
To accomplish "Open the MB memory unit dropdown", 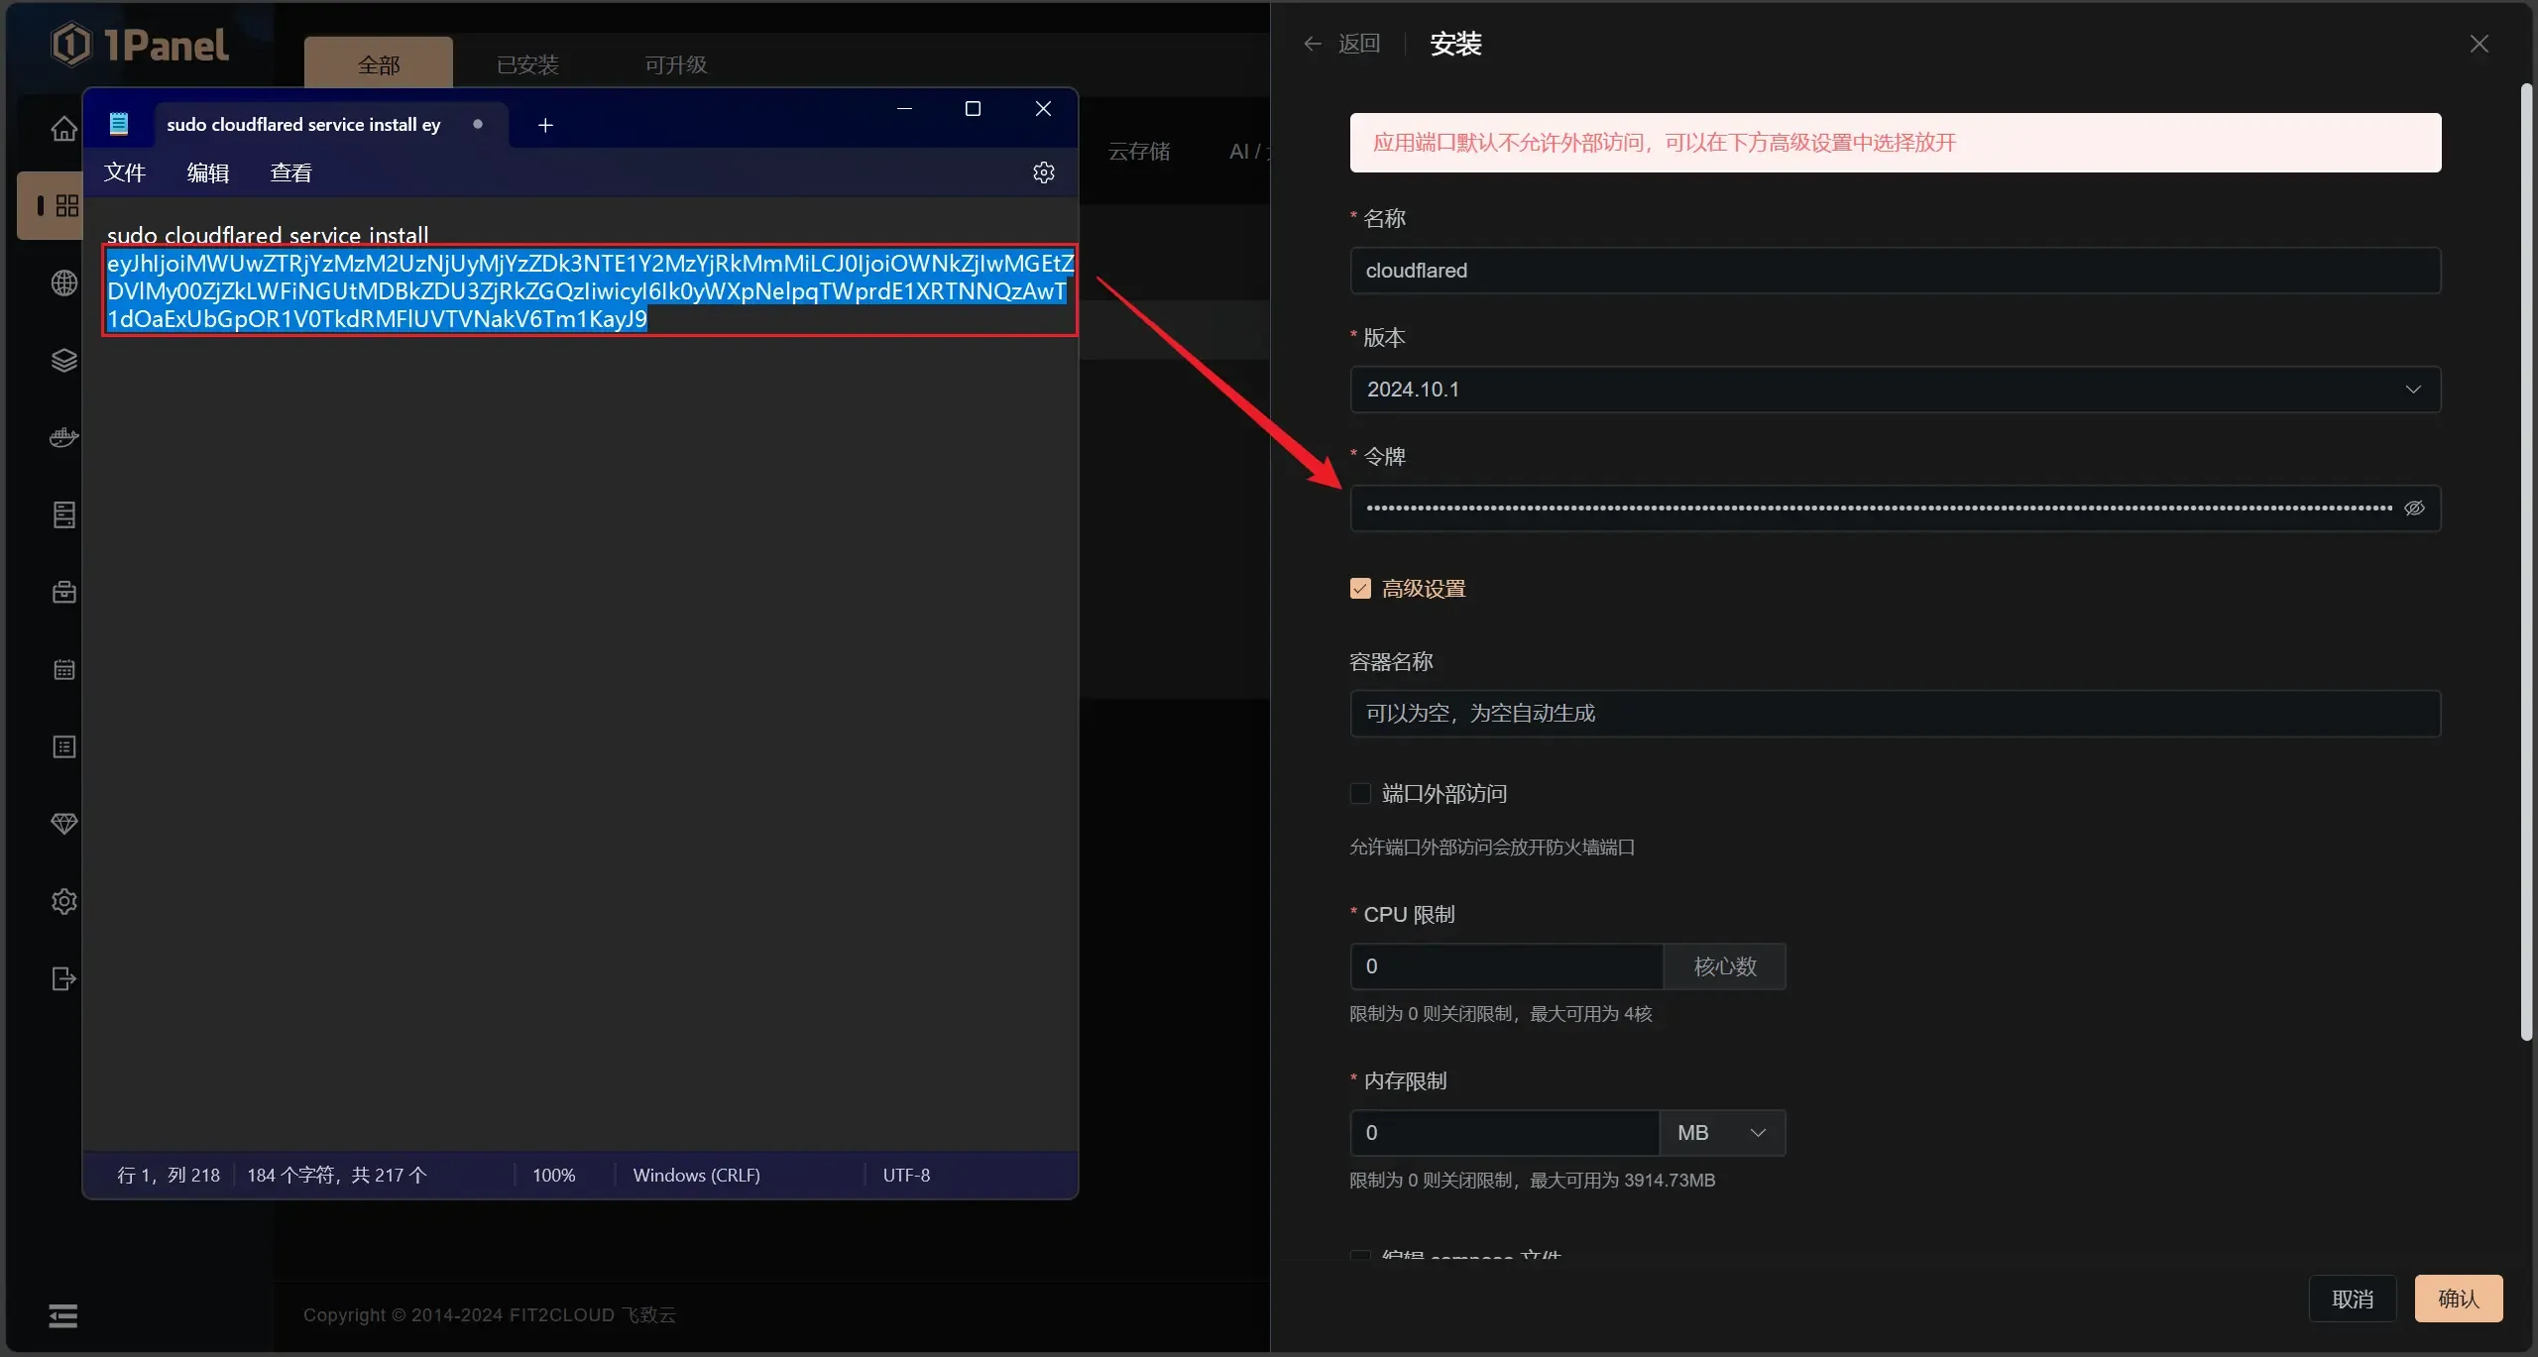I will point(1721,1133).
